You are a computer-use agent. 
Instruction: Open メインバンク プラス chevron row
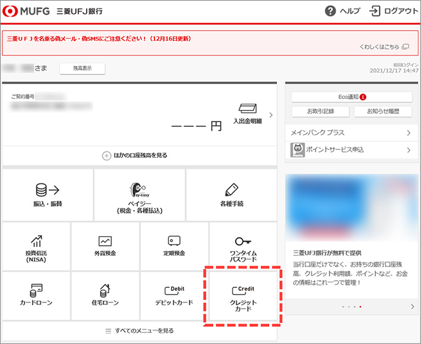tap(351, 132)
